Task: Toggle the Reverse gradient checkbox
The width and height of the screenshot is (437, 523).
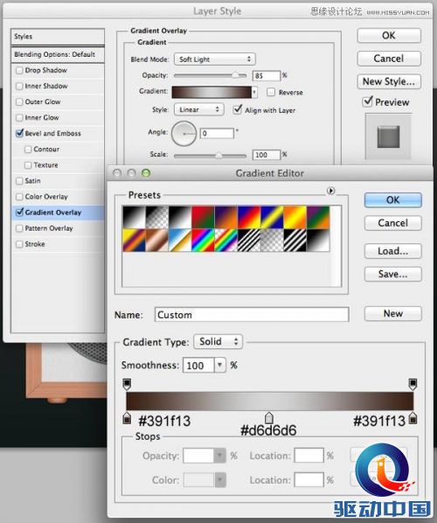Action: (x=271, y=92)
